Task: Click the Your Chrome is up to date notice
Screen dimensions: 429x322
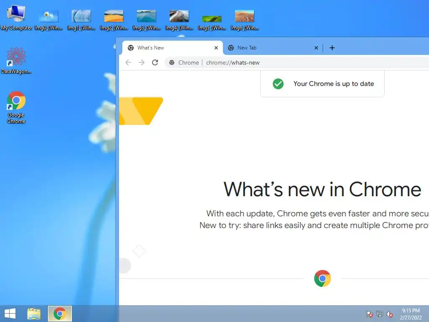Action: [x=322, y=84]
